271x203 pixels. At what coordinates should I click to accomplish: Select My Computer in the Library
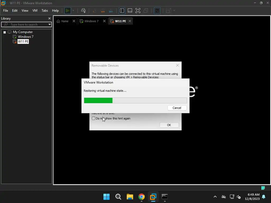click(x=23, y=32)
